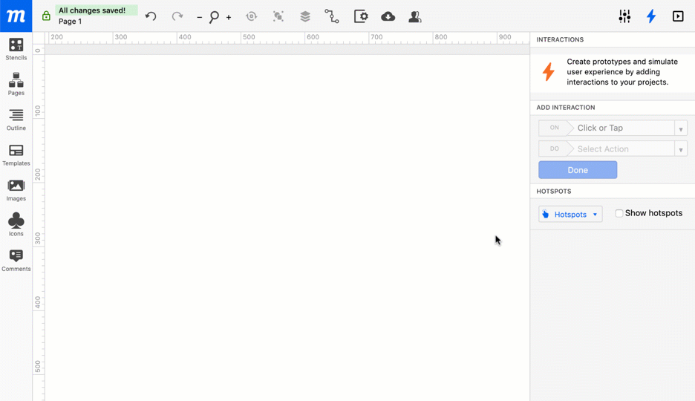Click the Page 1 title text
This screenshot has width=695, height=401.
tap(70, 22)
